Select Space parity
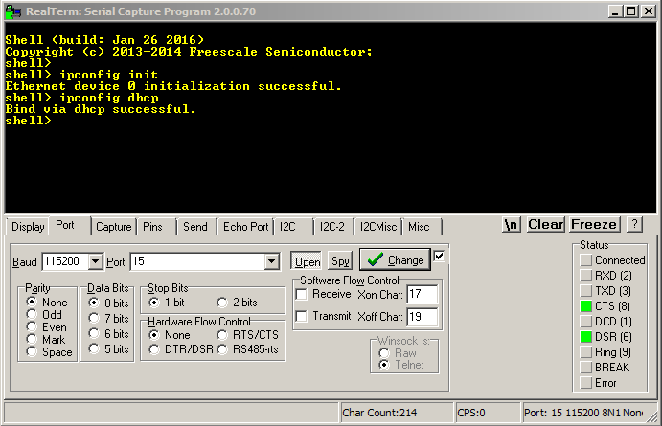 click(32, 351)
